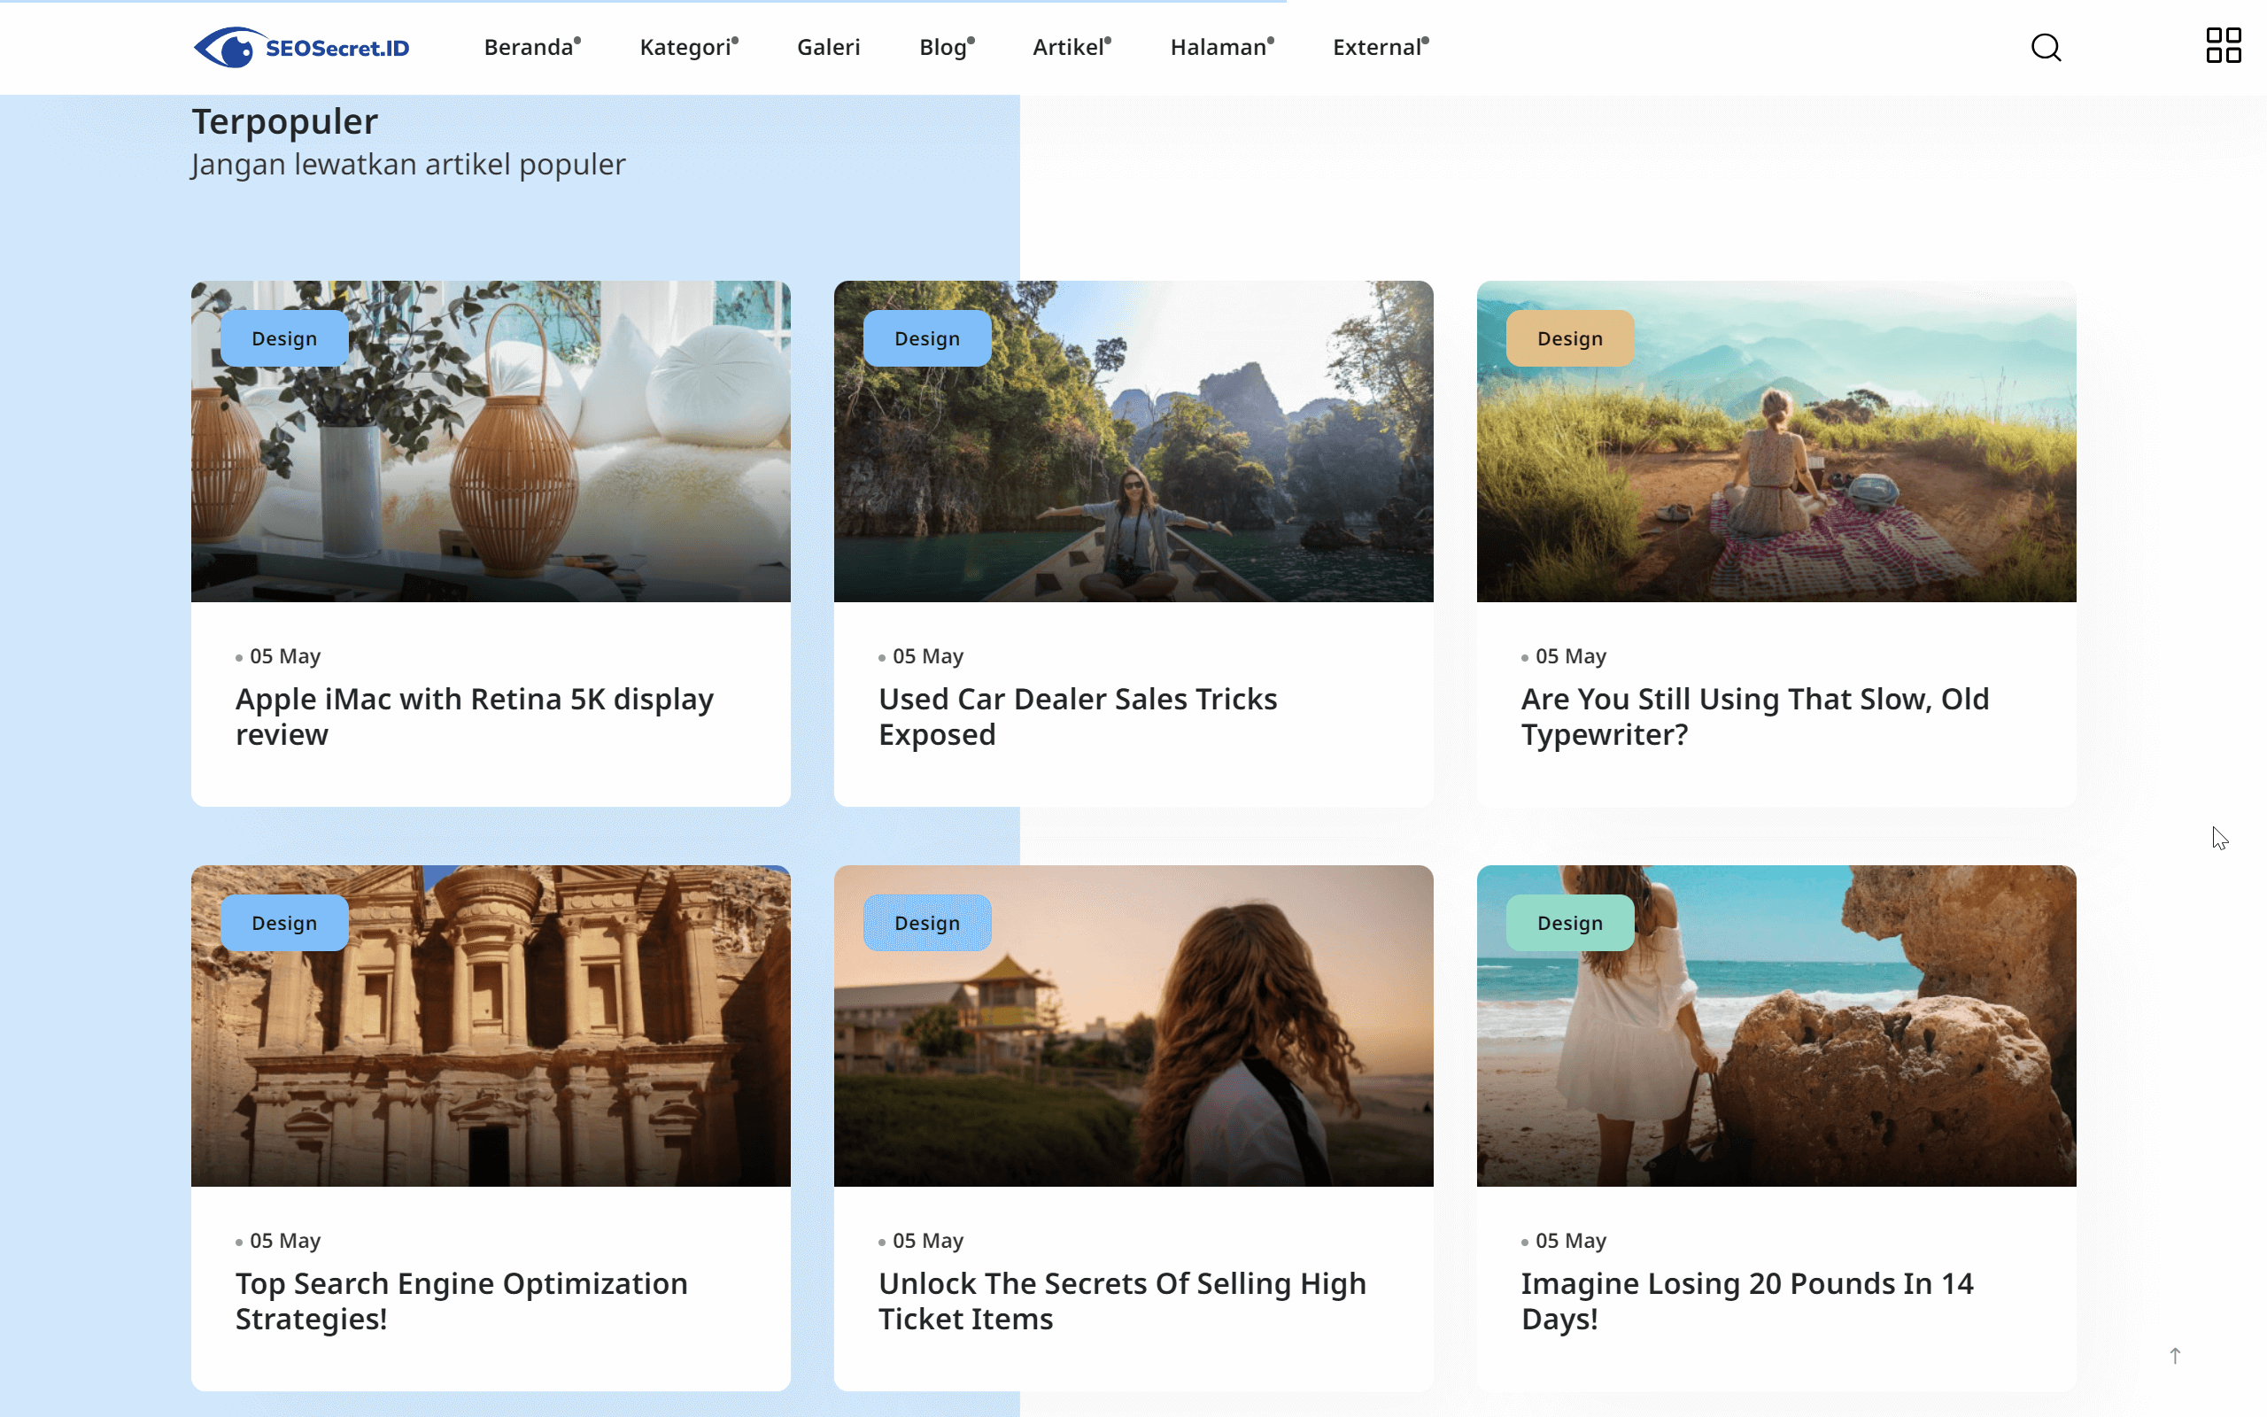Open 'Are You Still Using That Slow, Old Typewriter?'
This screenshot has width=2267, height=1417.
tap(1754, 716)
